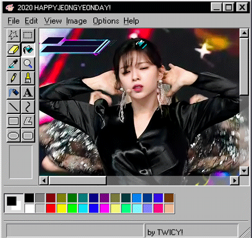Pick the brown color swatch

click(x=169, y=198)
